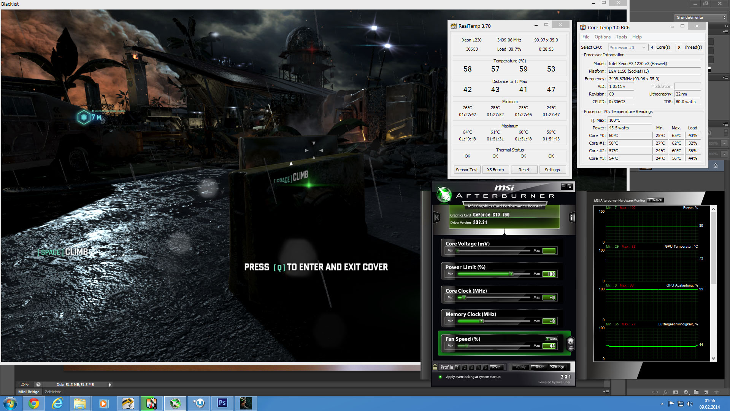Toggle the fan speed Auto button
The image size is (730, 411).
(x=552, y=339)
